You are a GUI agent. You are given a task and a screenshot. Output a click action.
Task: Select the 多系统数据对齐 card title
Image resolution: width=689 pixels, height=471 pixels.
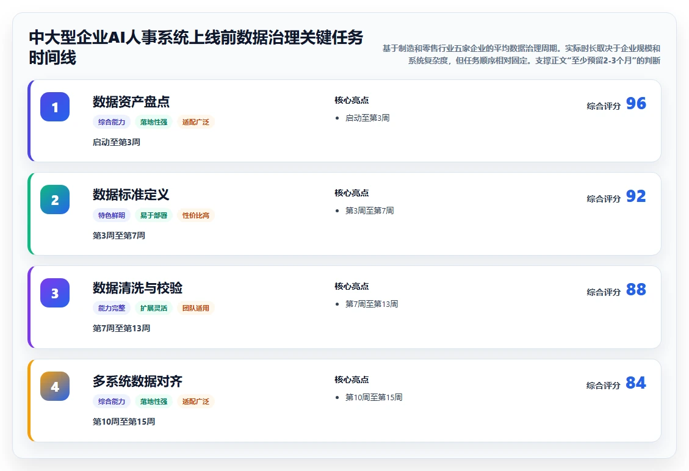click(137, 381)
